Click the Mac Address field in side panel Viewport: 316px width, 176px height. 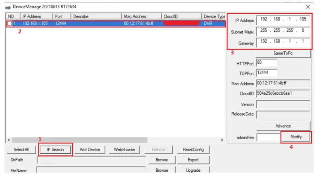click(283, 83)
